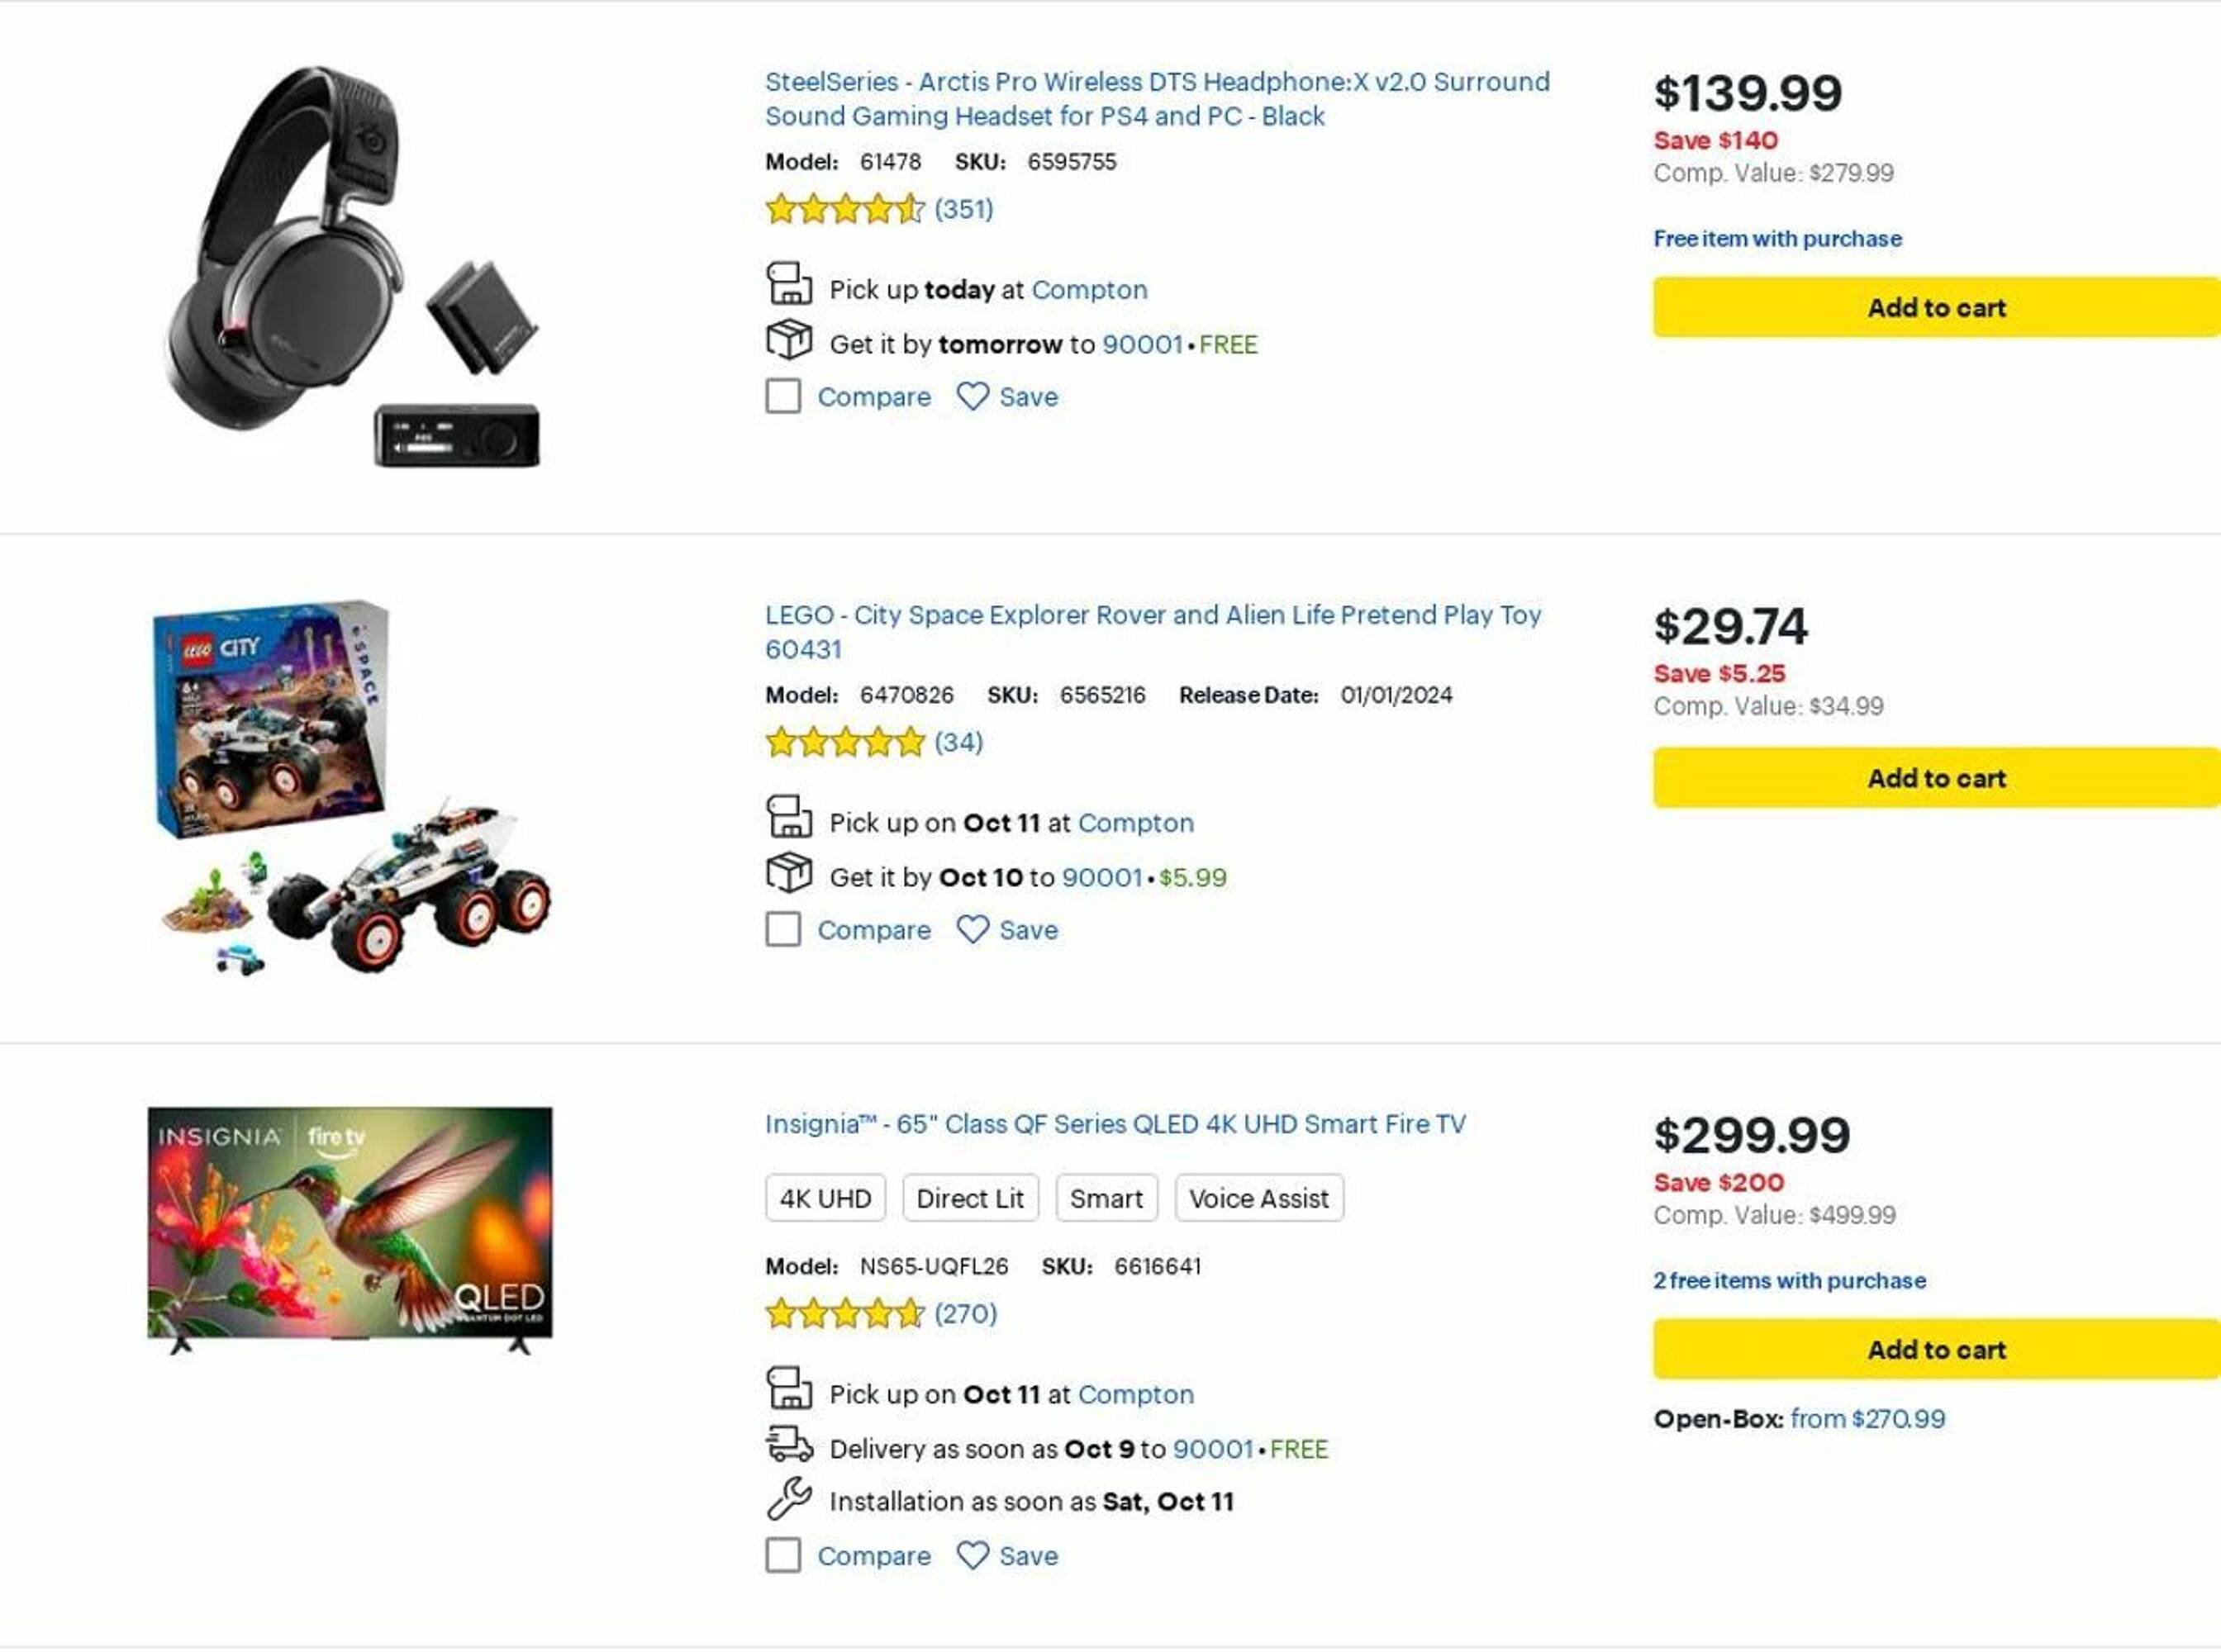Click the installation wrench icon for Insignia TV

tap(788, 1499)
